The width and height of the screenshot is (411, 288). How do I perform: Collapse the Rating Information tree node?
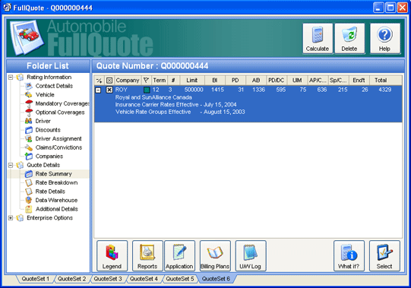(x=11, y=77)
